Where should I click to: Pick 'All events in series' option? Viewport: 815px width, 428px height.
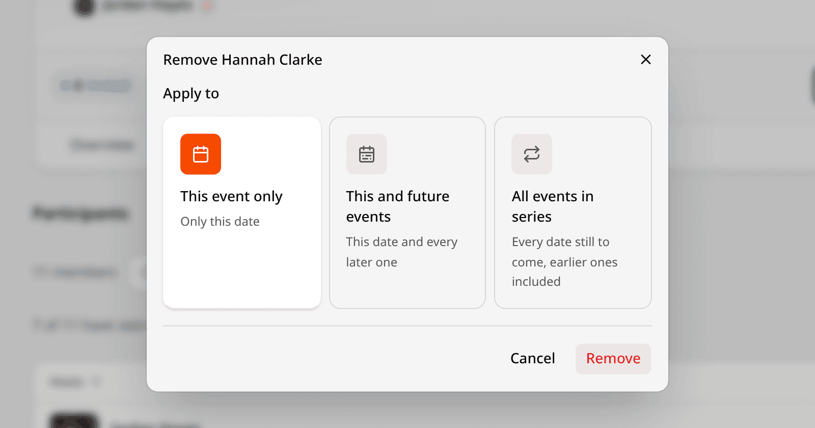(x=573, y=212)
